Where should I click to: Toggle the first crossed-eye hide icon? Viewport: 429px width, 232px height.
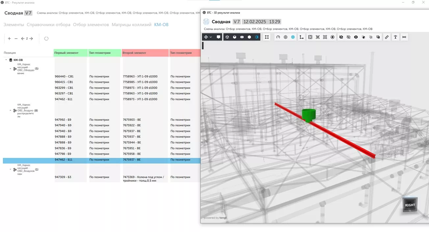pyautogui.click(x=341, y=37)
